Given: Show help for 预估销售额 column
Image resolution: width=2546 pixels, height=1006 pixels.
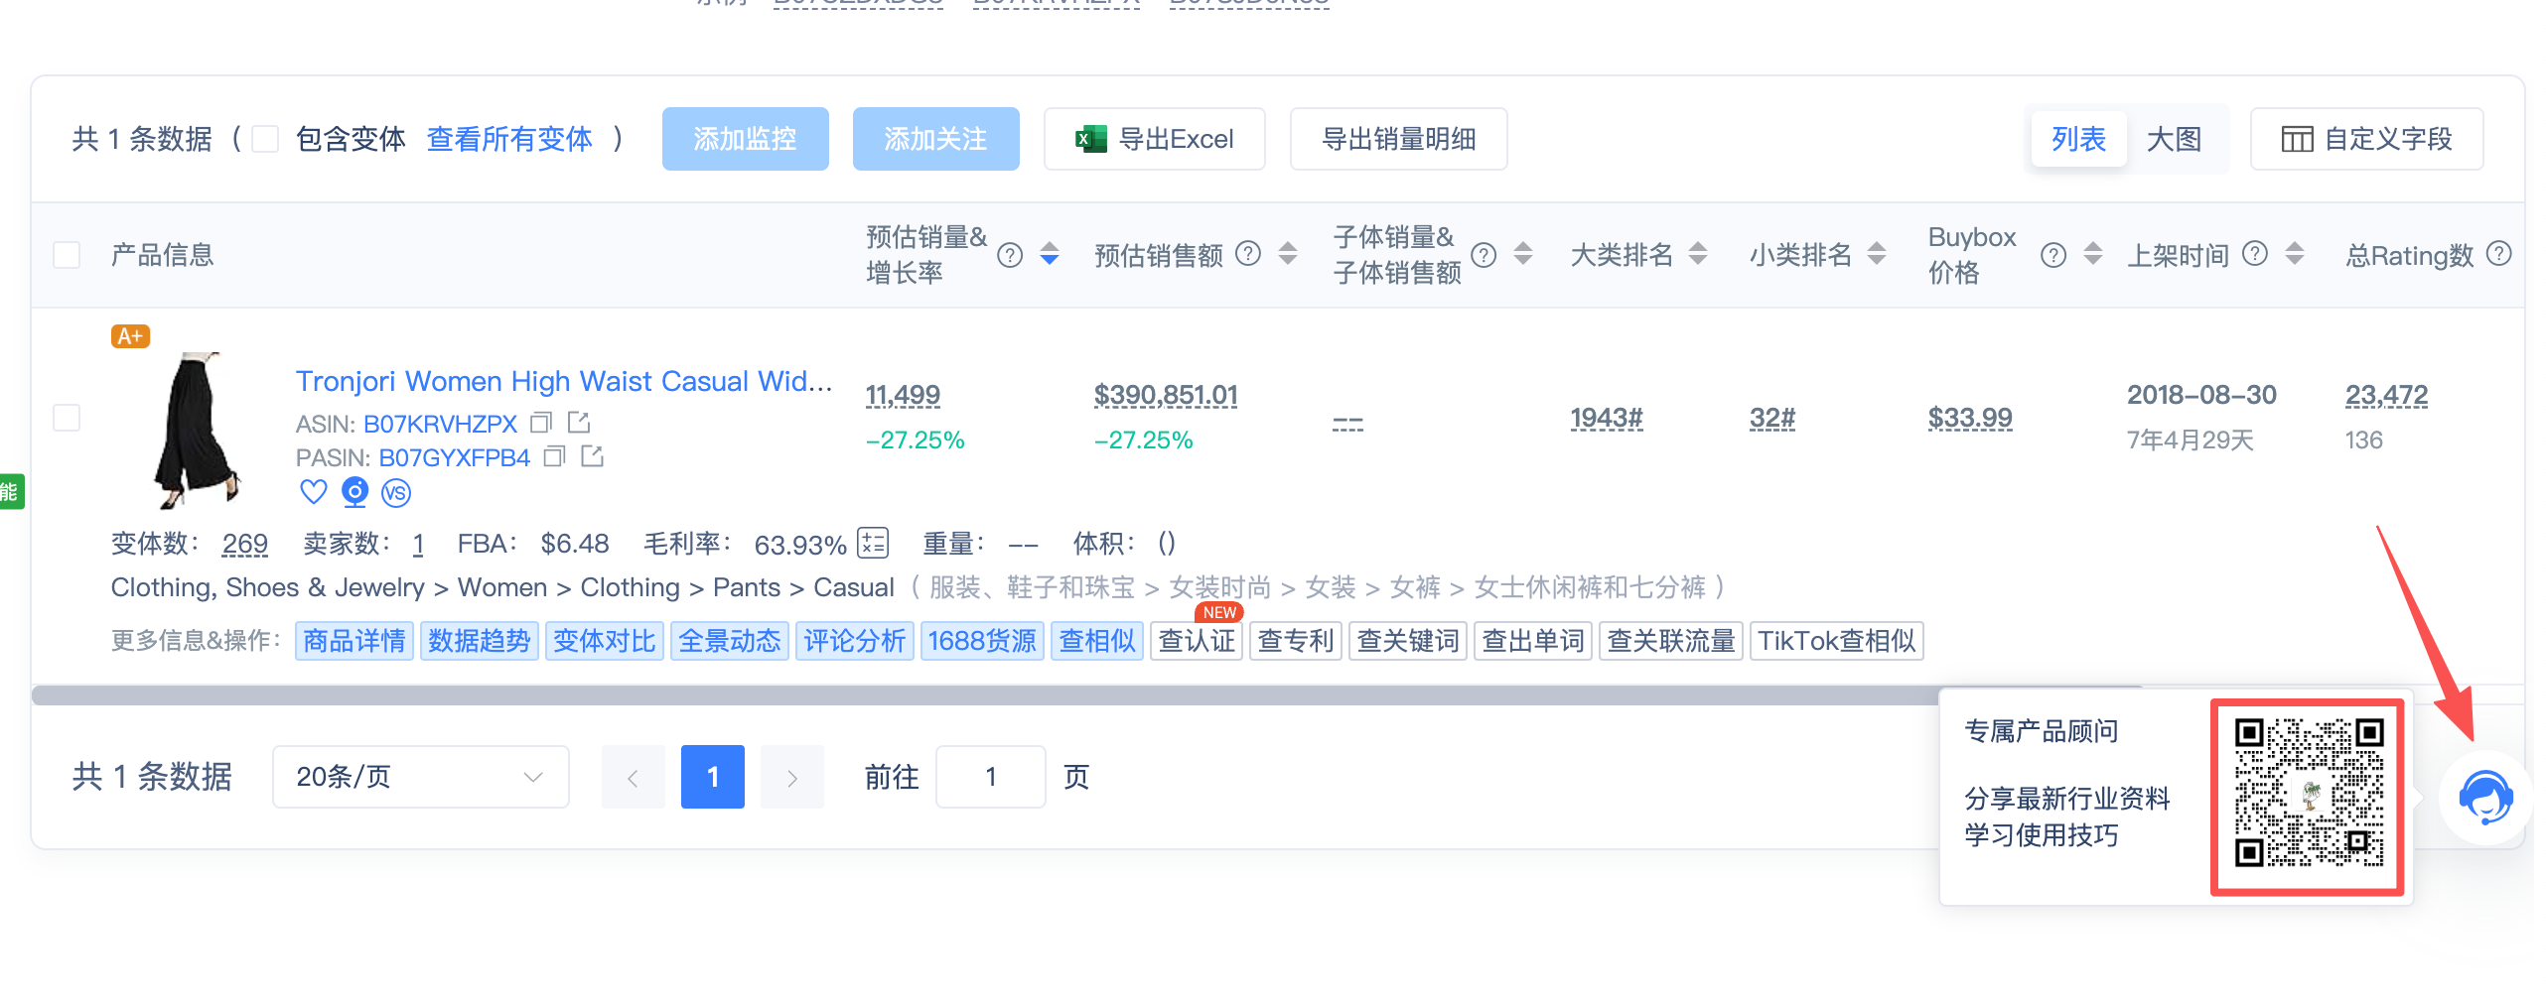Looking at the screenshot, I should click(1248, 255).
